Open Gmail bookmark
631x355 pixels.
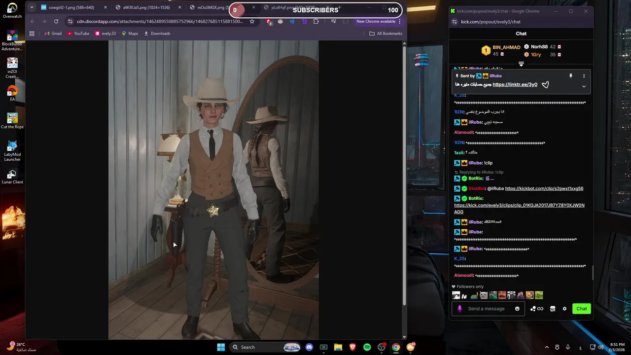coord(53,34)
